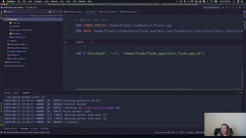Open the Python Console tool window

click(x=11, y=129)
